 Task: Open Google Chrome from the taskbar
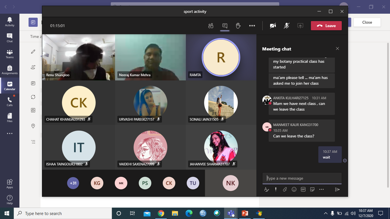coord(161,213)
